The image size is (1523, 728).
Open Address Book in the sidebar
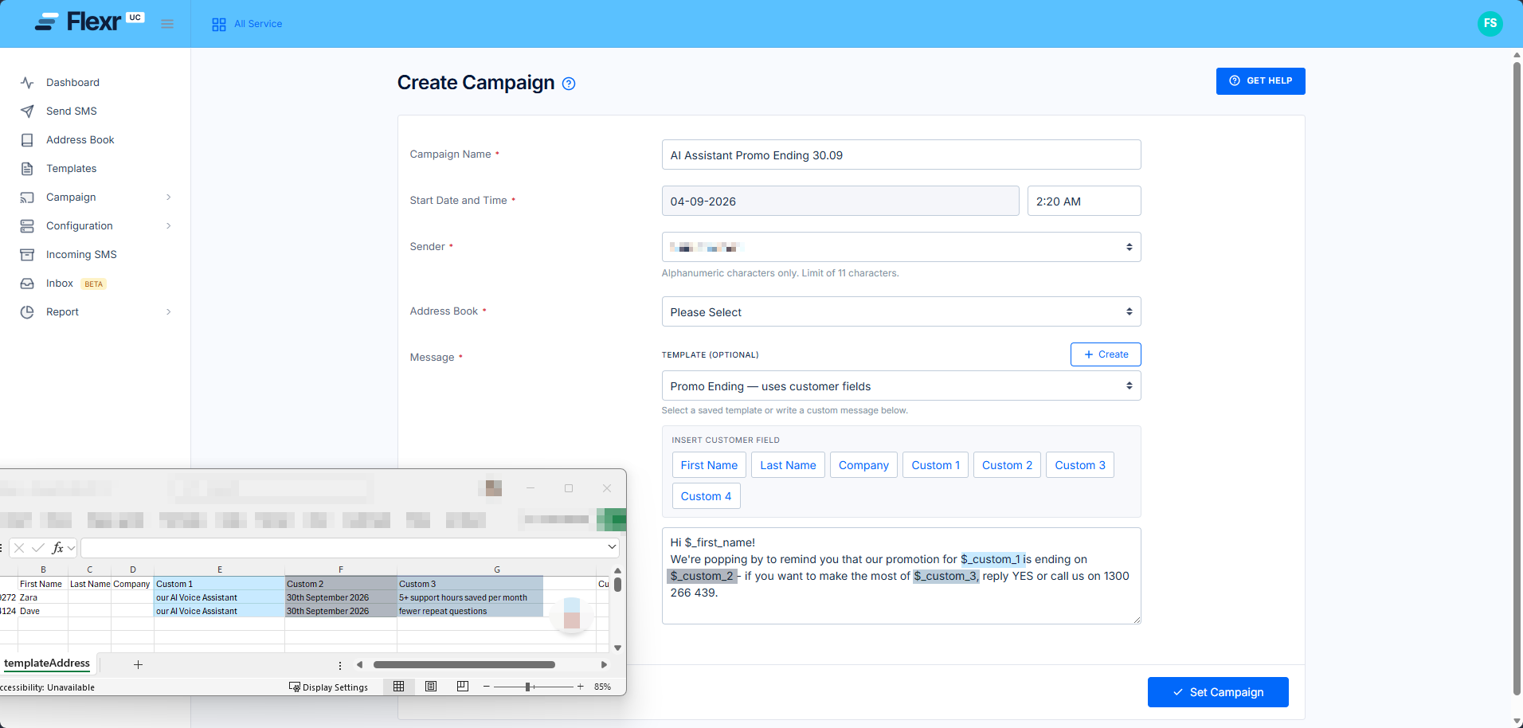[80, 139]
